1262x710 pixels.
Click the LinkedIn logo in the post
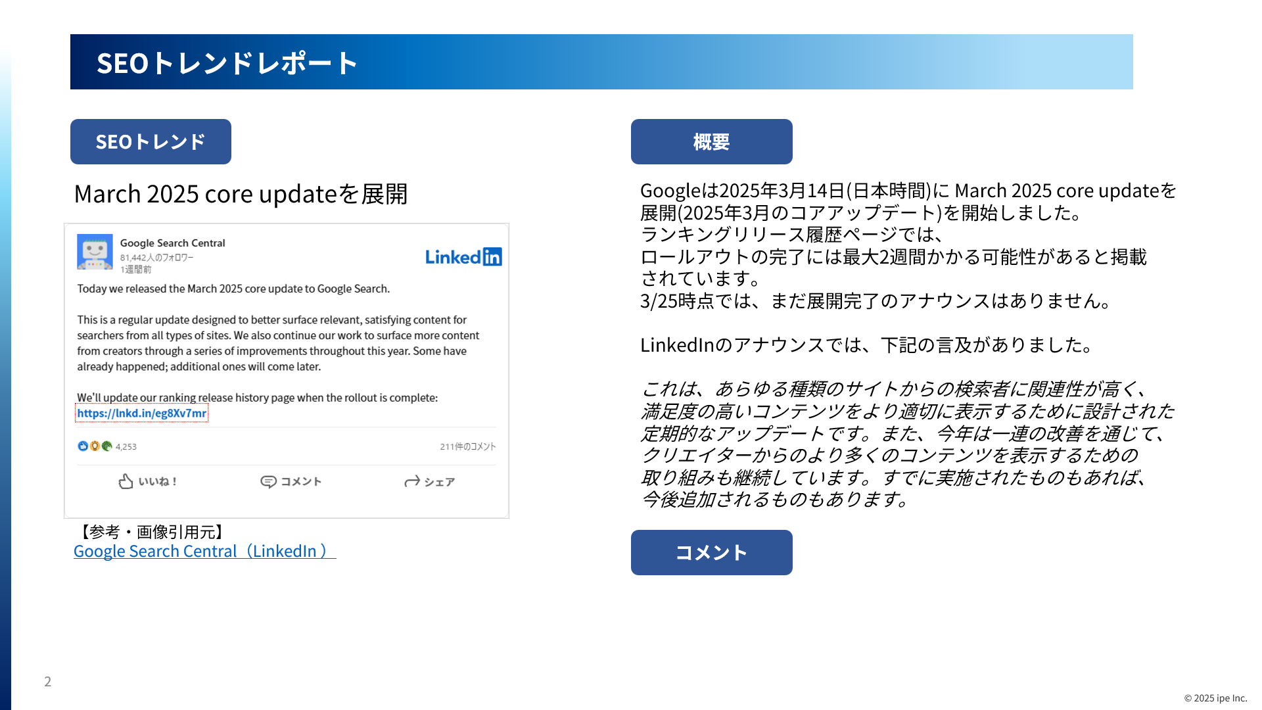[463, 256]
